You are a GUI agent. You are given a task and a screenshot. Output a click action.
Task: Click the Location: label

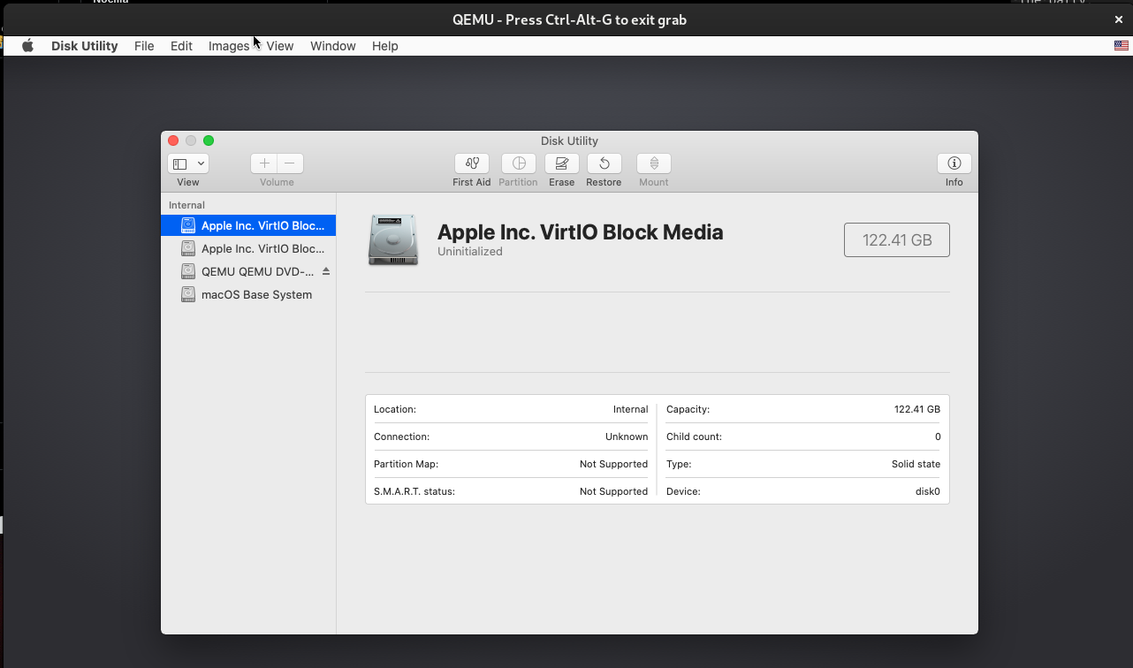395,409
